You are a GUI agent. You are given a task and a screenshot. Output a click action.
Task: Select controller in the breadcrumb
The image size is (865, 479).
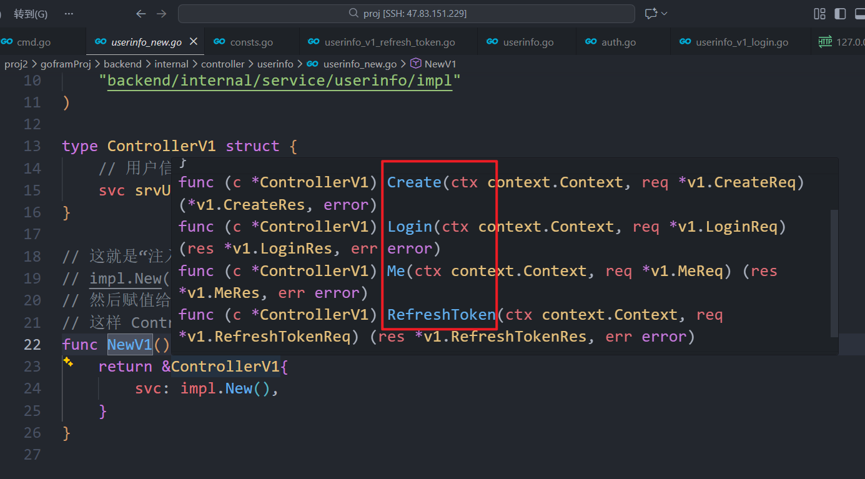223,64
